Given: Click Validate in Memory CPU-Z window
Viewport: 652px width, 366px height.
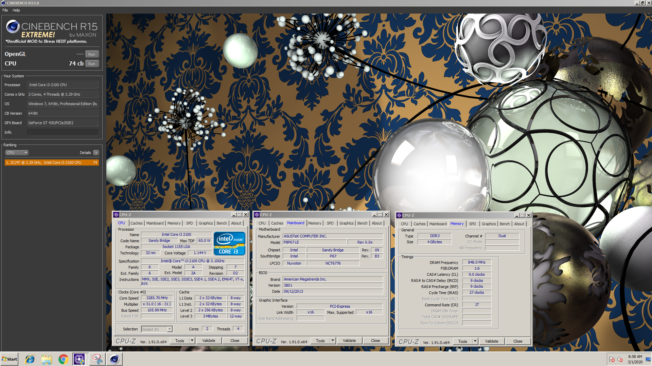Looking at the screenshot, I should pyautogui.click(x=492, y=342).
